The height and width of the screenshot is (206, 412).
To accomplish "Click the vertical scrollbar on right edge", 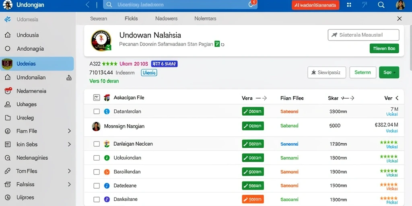I will 410,47.
